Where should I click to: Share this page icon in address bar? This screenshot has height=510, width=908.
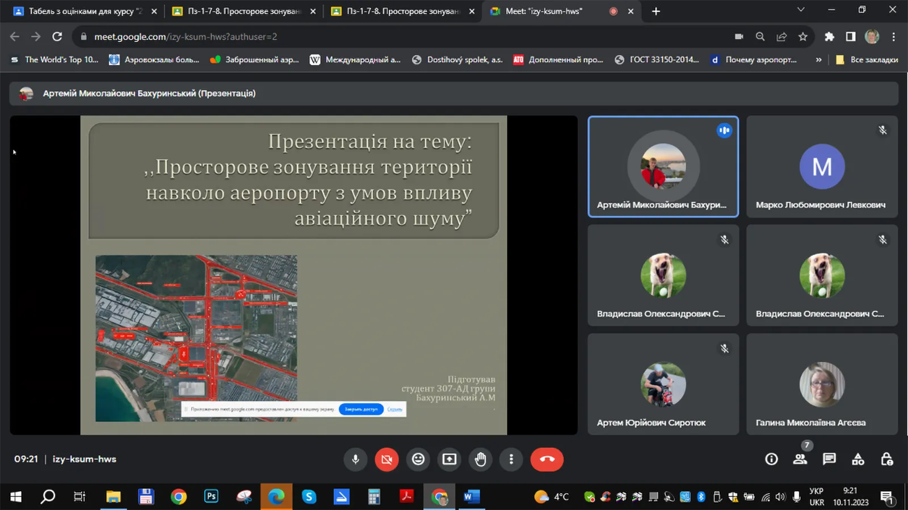(x=781, y=36)
